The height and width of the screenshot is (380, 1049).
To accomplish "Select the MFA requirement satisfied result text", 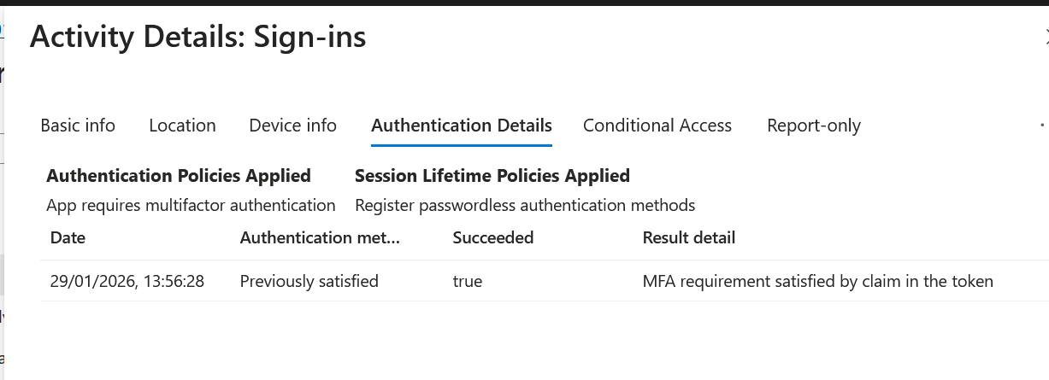I will click(x=818, y=281).
